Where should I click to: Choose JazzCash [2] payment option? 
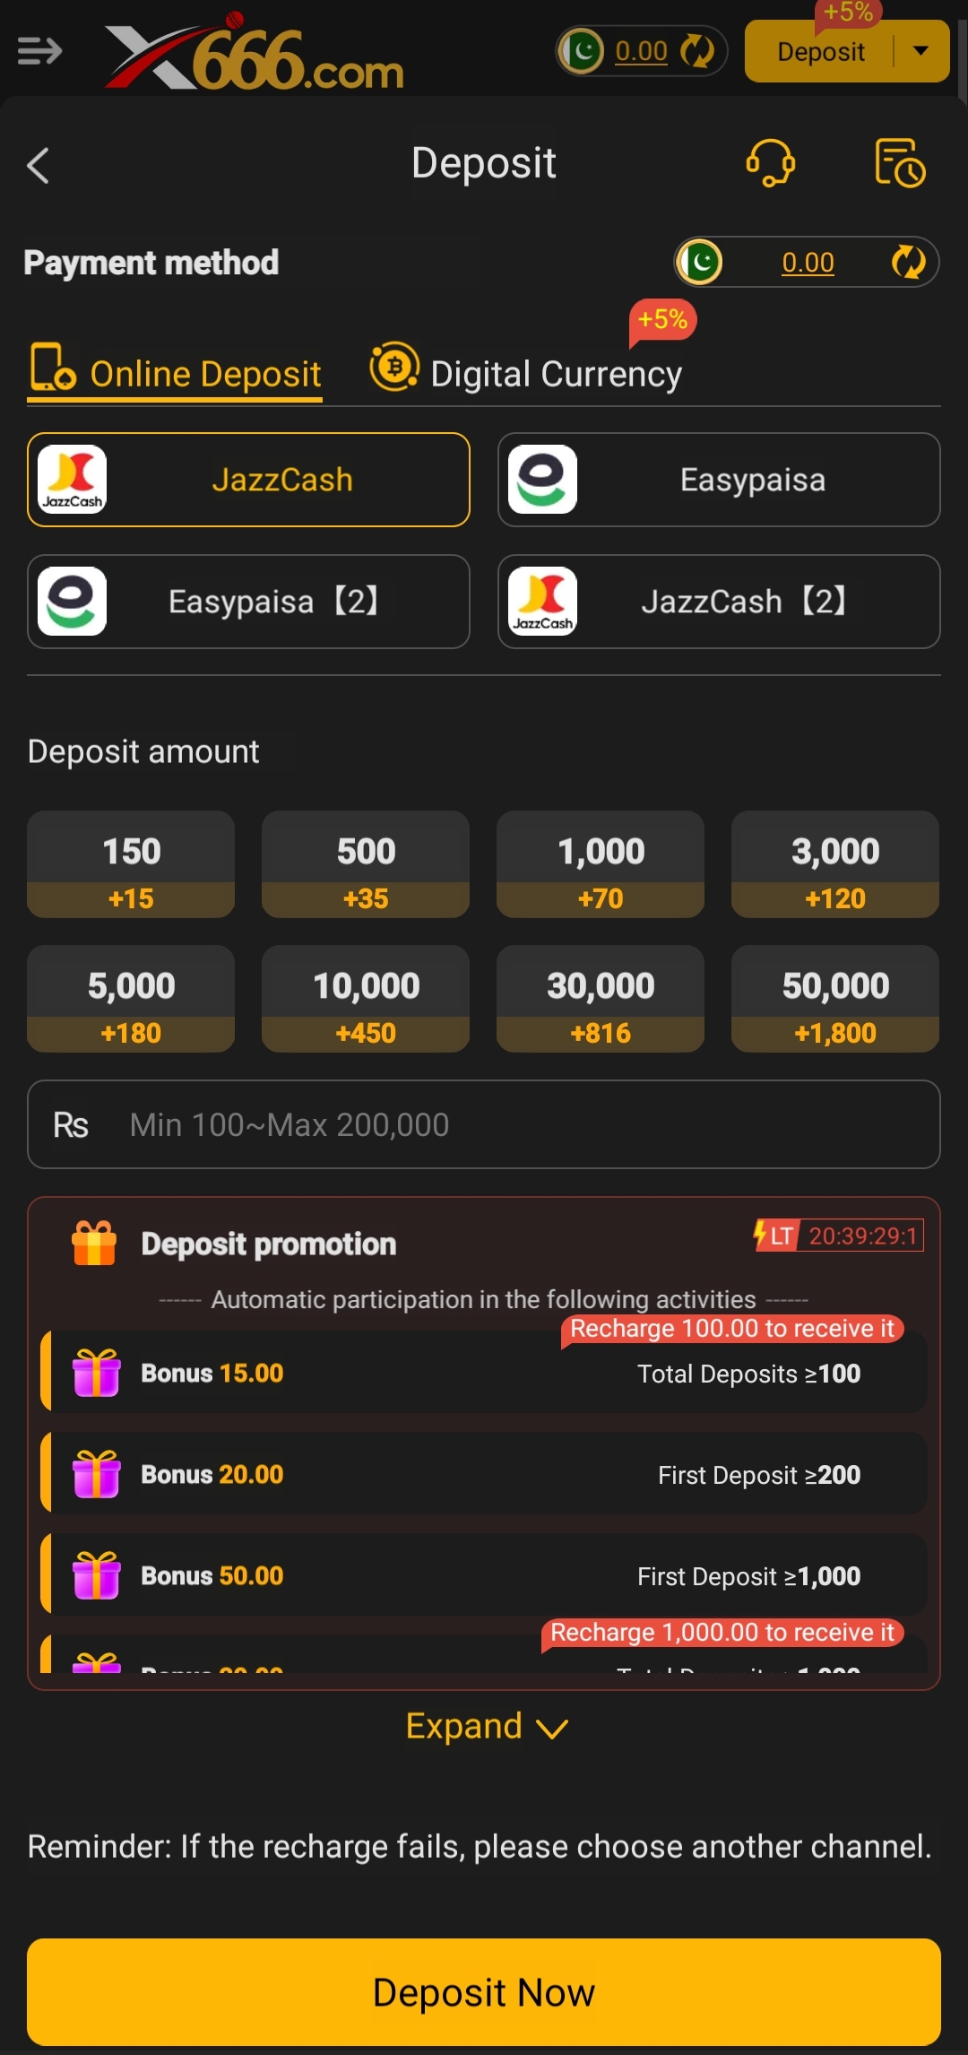point(719,602)
